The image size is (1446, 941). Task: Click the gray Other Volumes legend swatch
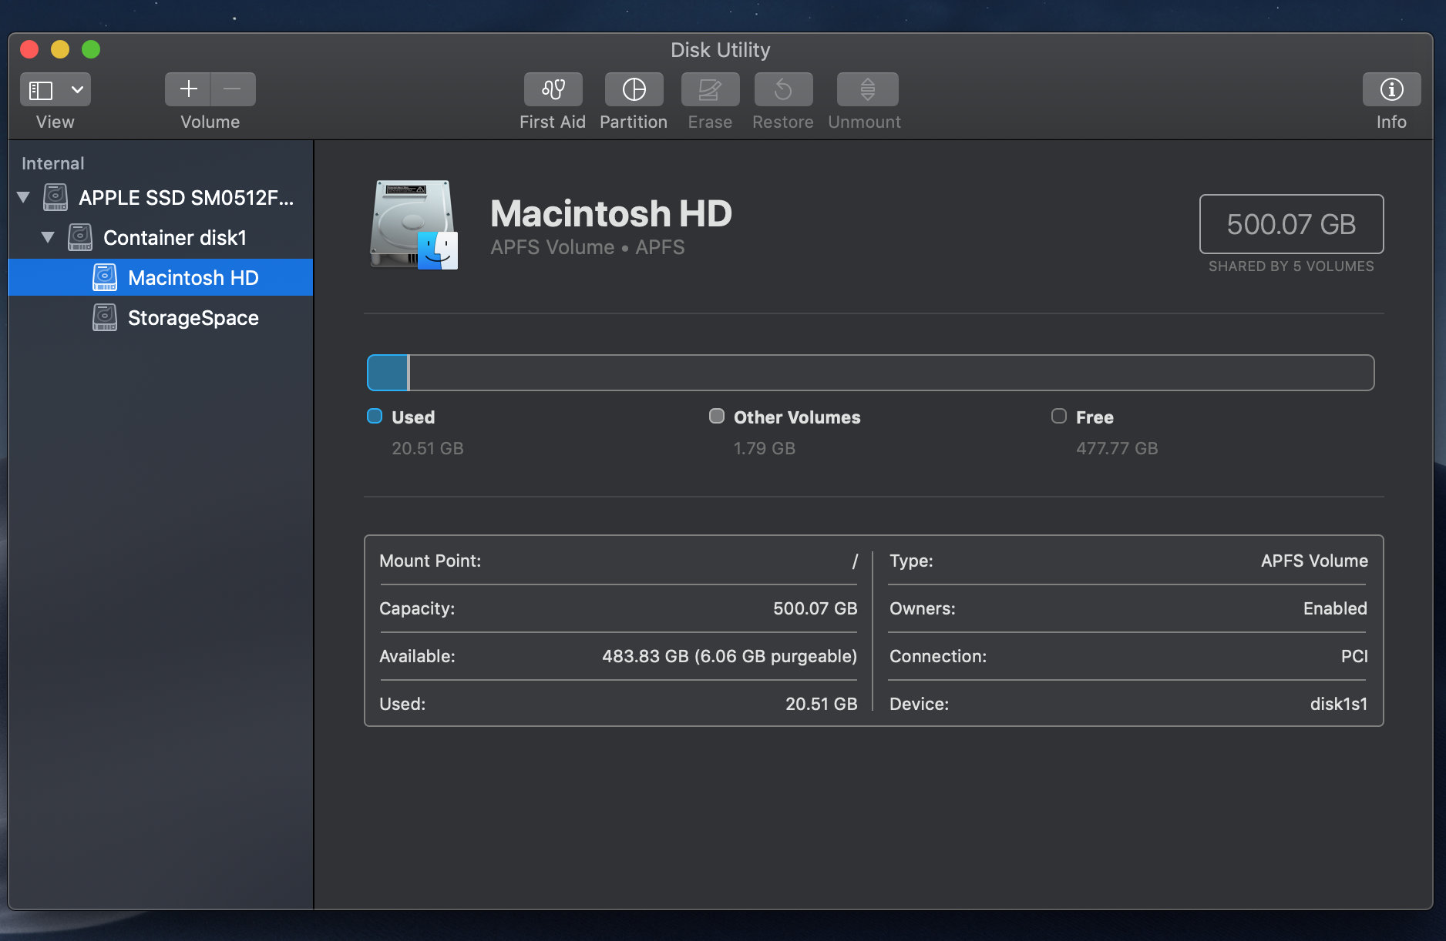pyautogui.click(x=717, y=416)
